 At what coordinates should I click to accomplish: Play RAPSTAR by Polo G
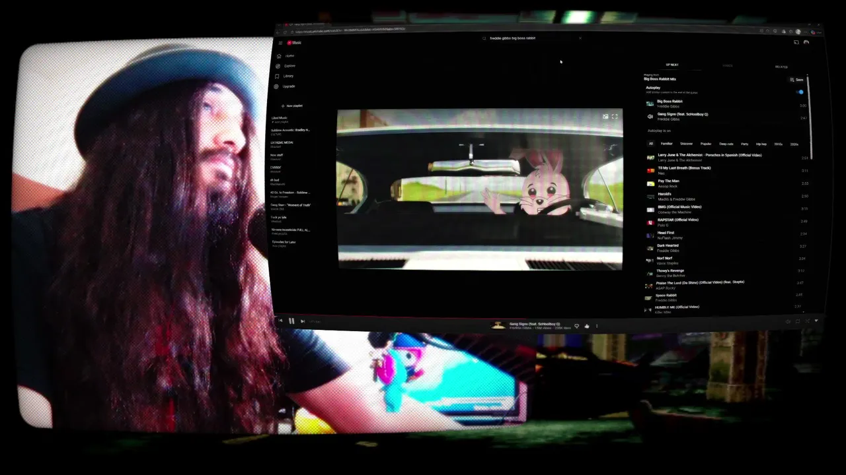(x=727, y=222)
